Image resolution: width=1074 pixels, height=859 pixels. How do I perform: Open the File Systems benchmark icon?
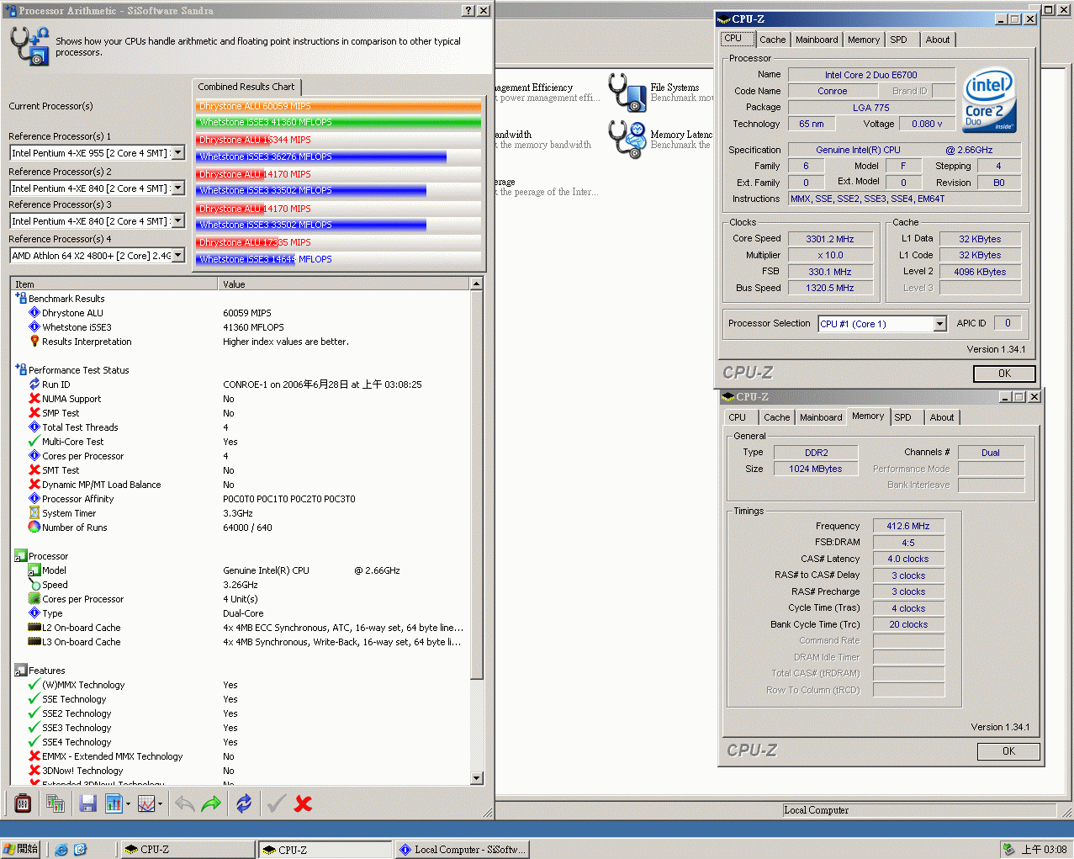pyautogui.click(x=627, y=92)
